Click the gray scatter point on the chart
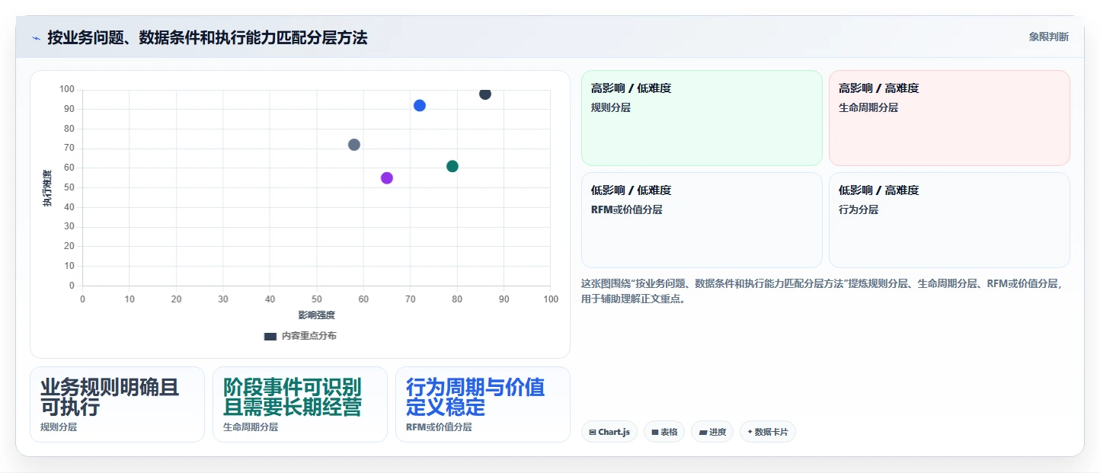Image resolution: width=1100 pixels, height=473 pixels. (354, 145)
